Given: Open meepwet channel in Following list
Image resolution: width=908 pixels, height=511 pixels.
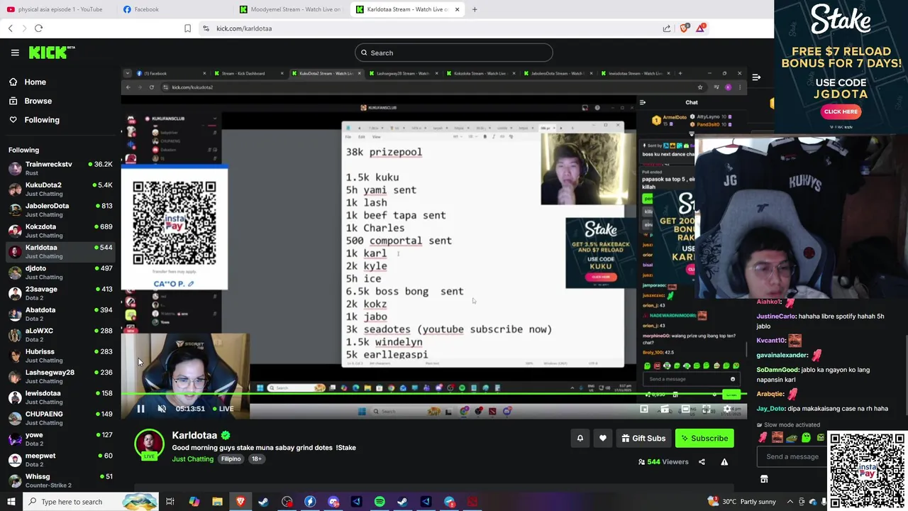Looking at the screenshot, I should click(60, 460).
